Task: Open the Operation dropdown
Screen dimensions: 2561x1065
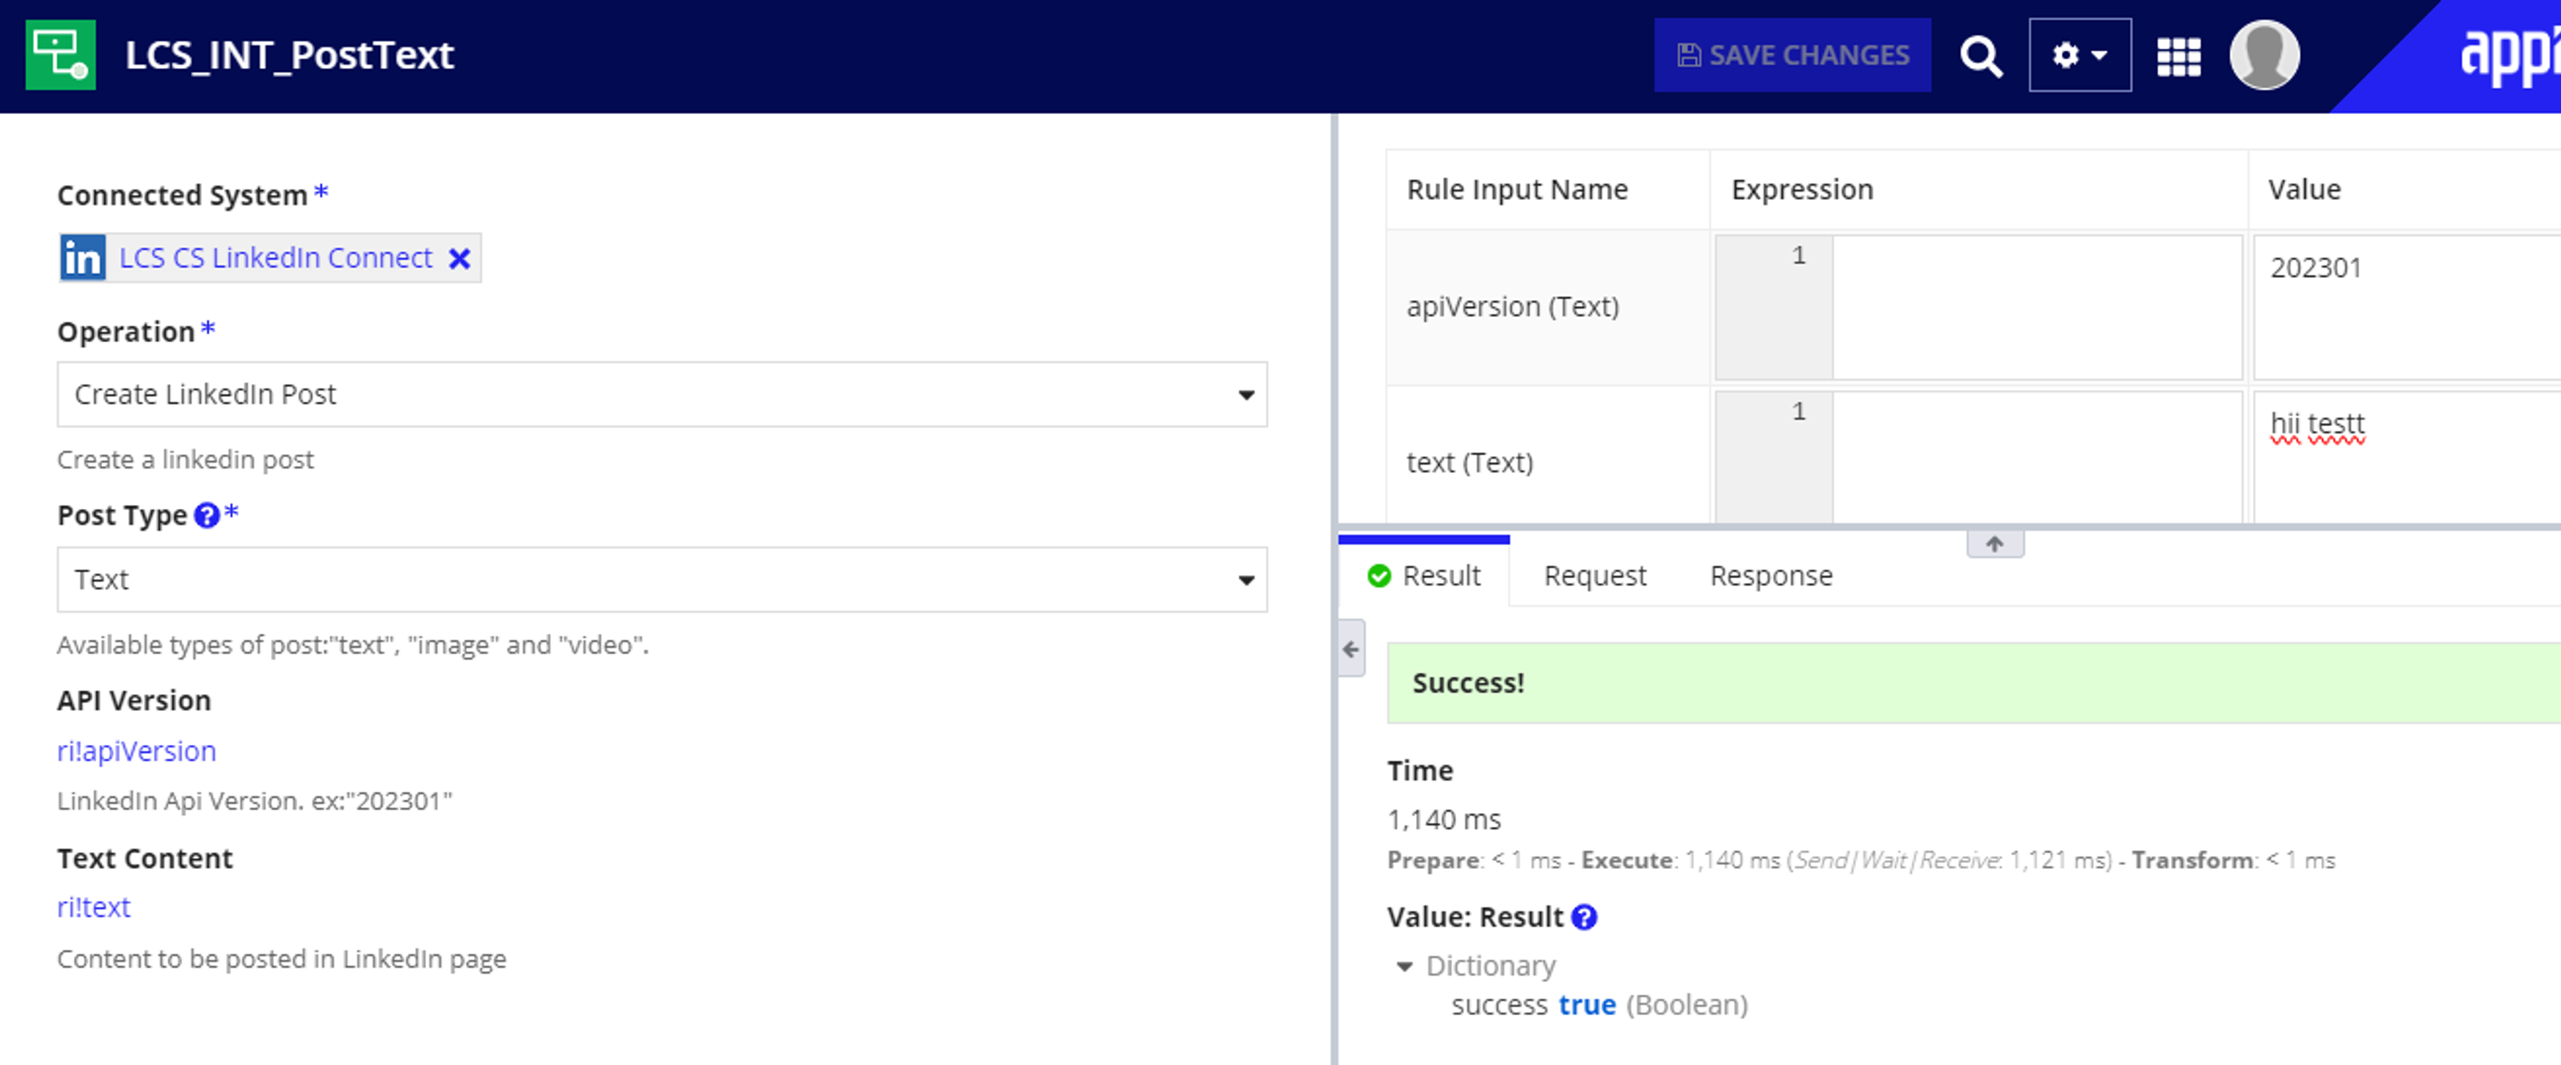Action: 662,395
